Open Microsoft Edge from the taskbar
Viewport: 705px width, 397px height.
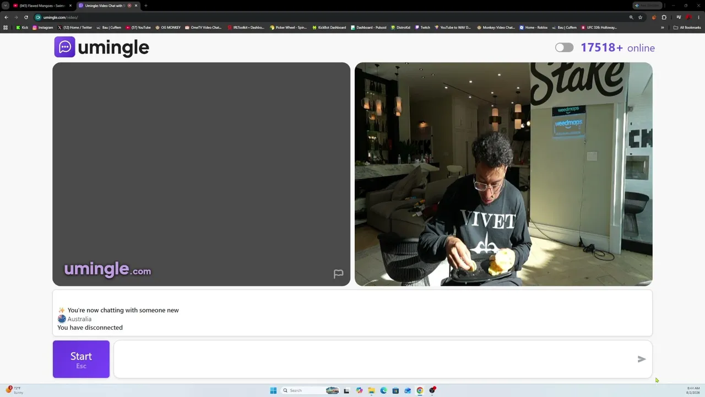coord(383,390)
